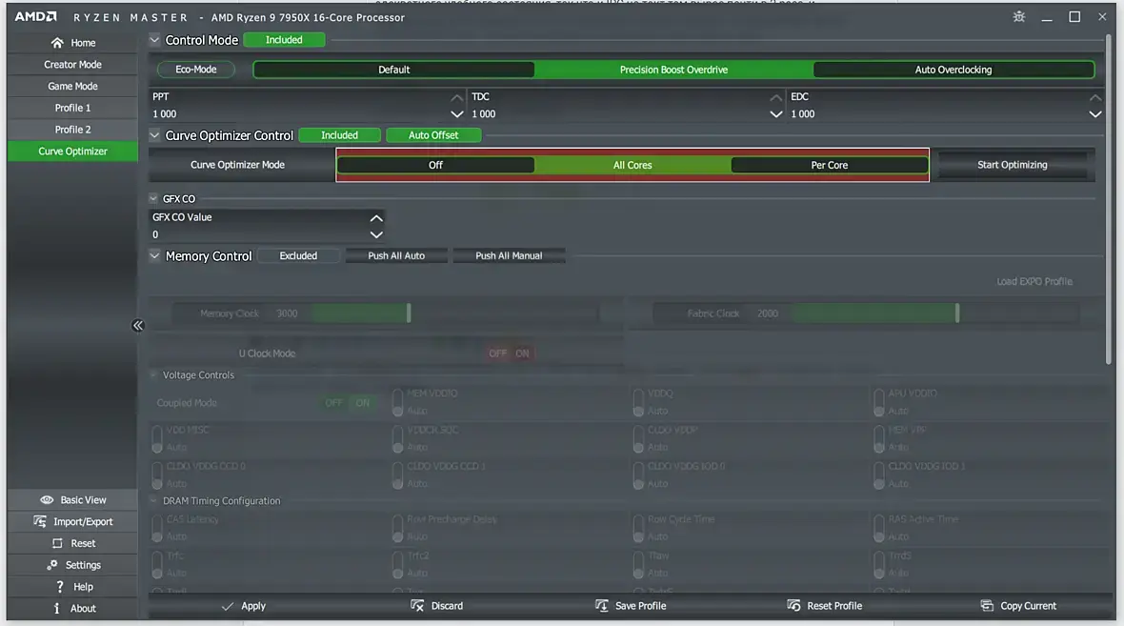Select Auto Overclocking mode
Viewport: 1124px width, 626px height.
[x=953, y=70]
